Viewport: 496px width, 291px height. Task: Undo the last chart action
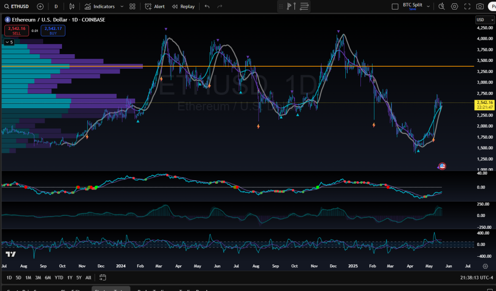tap(207, 6)
